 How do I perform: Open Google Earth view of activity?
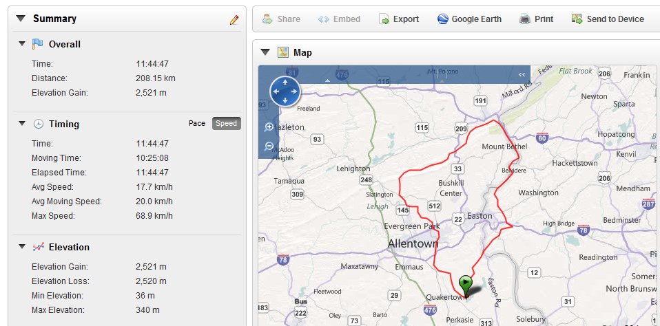point(469,19)
